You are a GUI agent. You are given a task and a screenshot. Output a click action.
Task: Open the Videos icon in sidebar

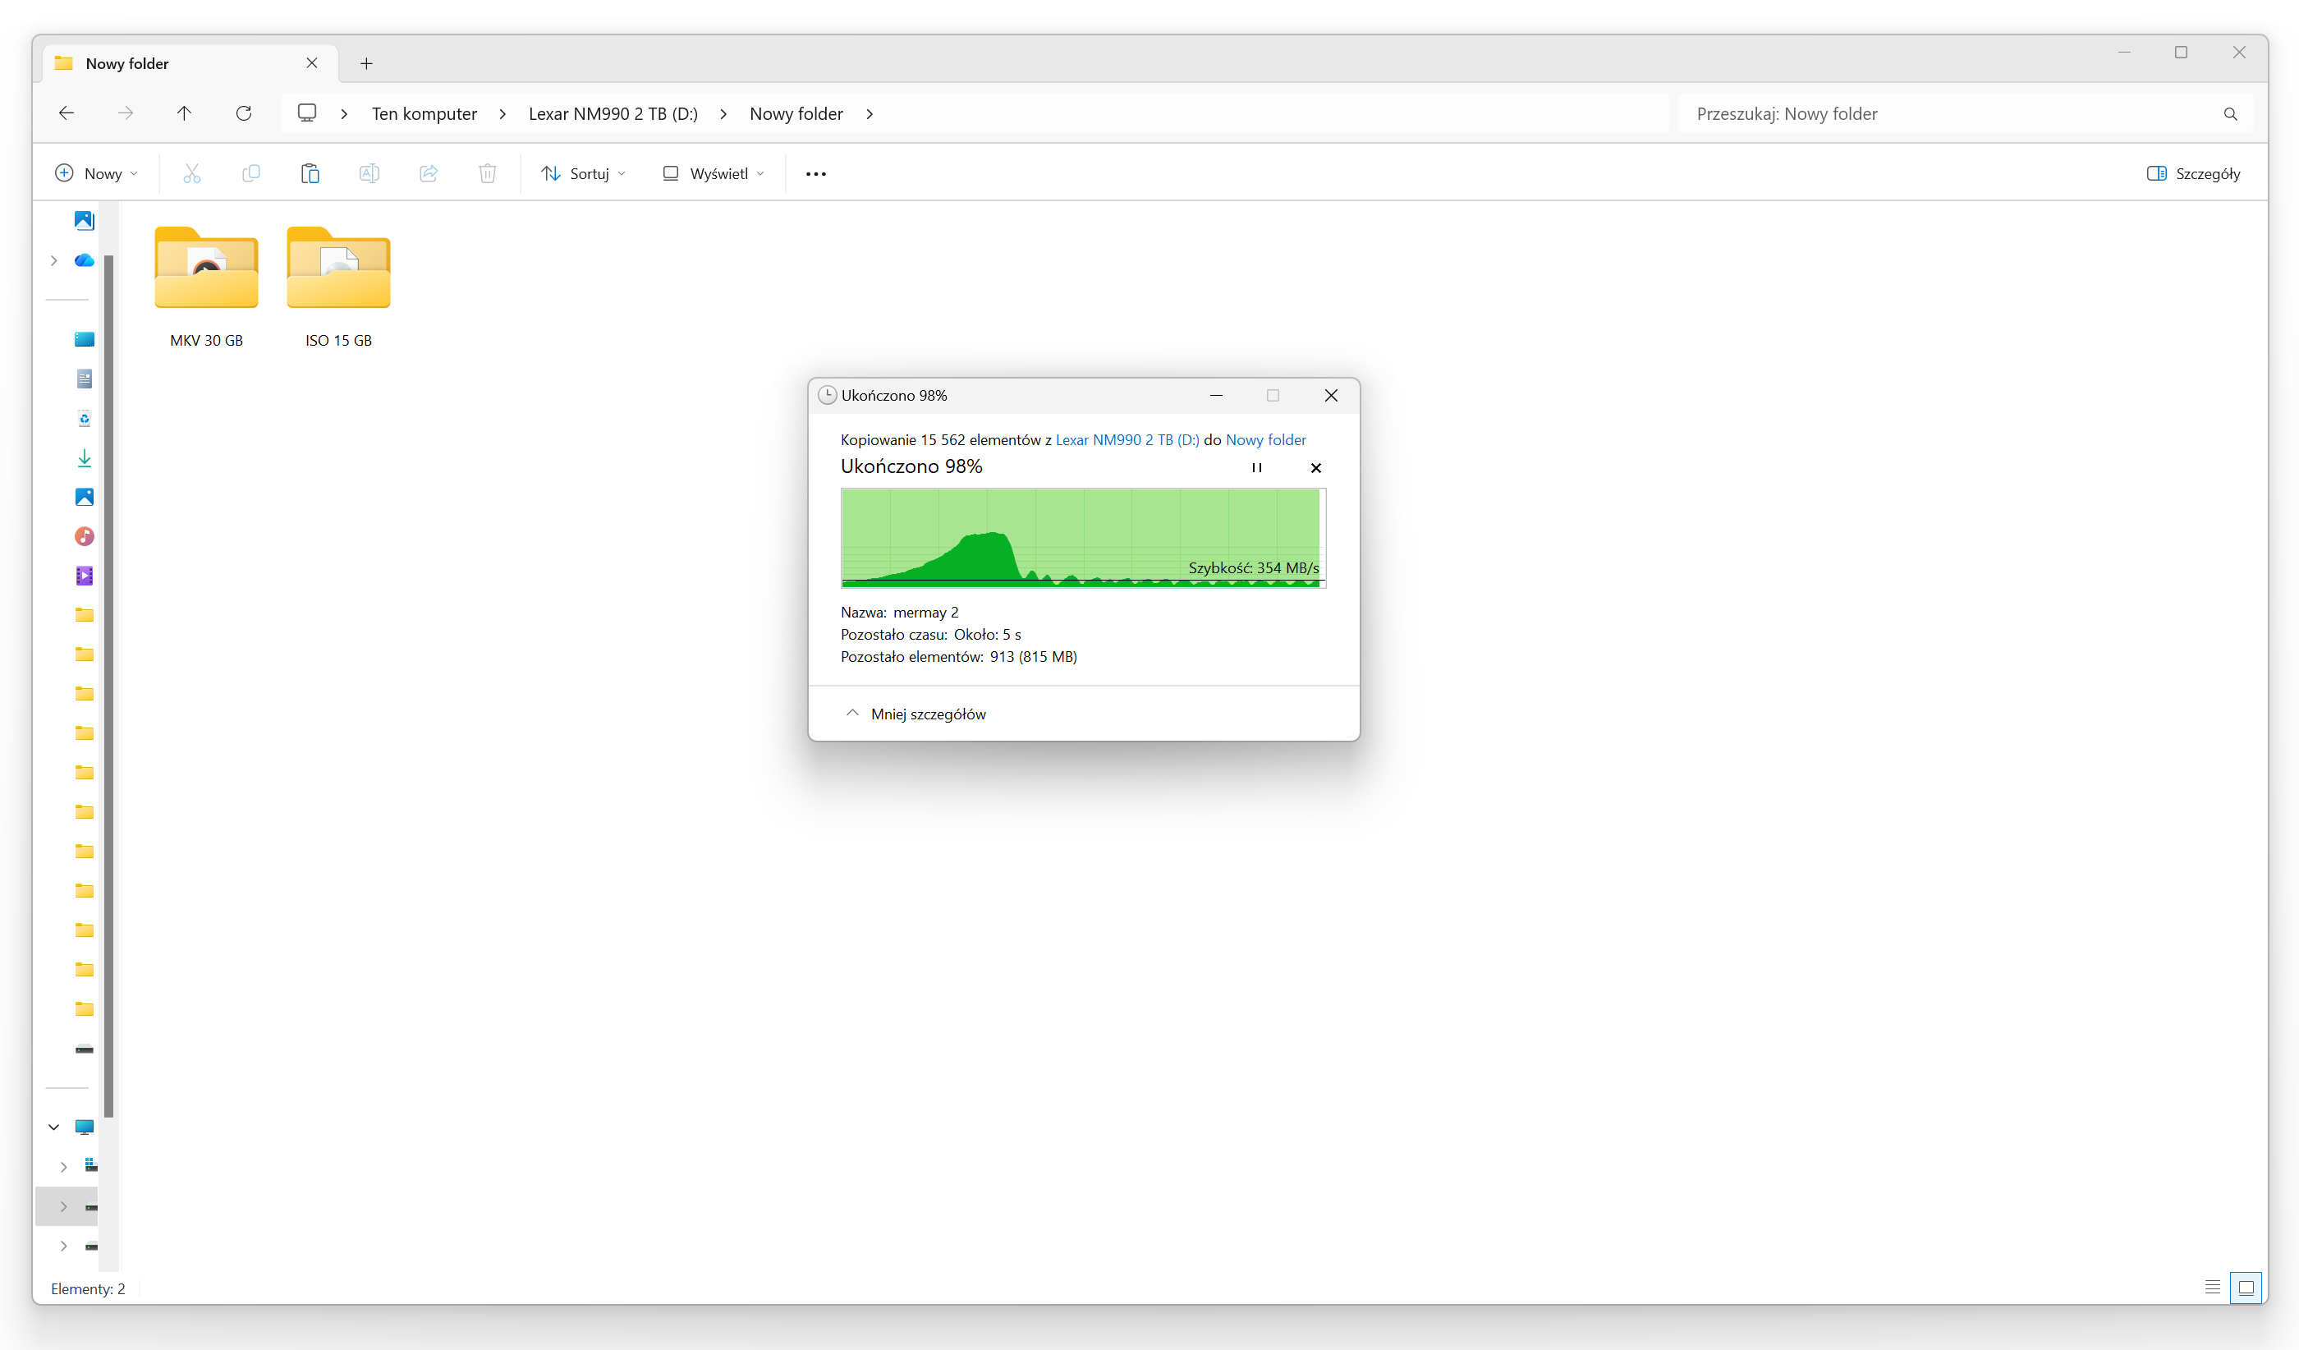coord(84,576)
